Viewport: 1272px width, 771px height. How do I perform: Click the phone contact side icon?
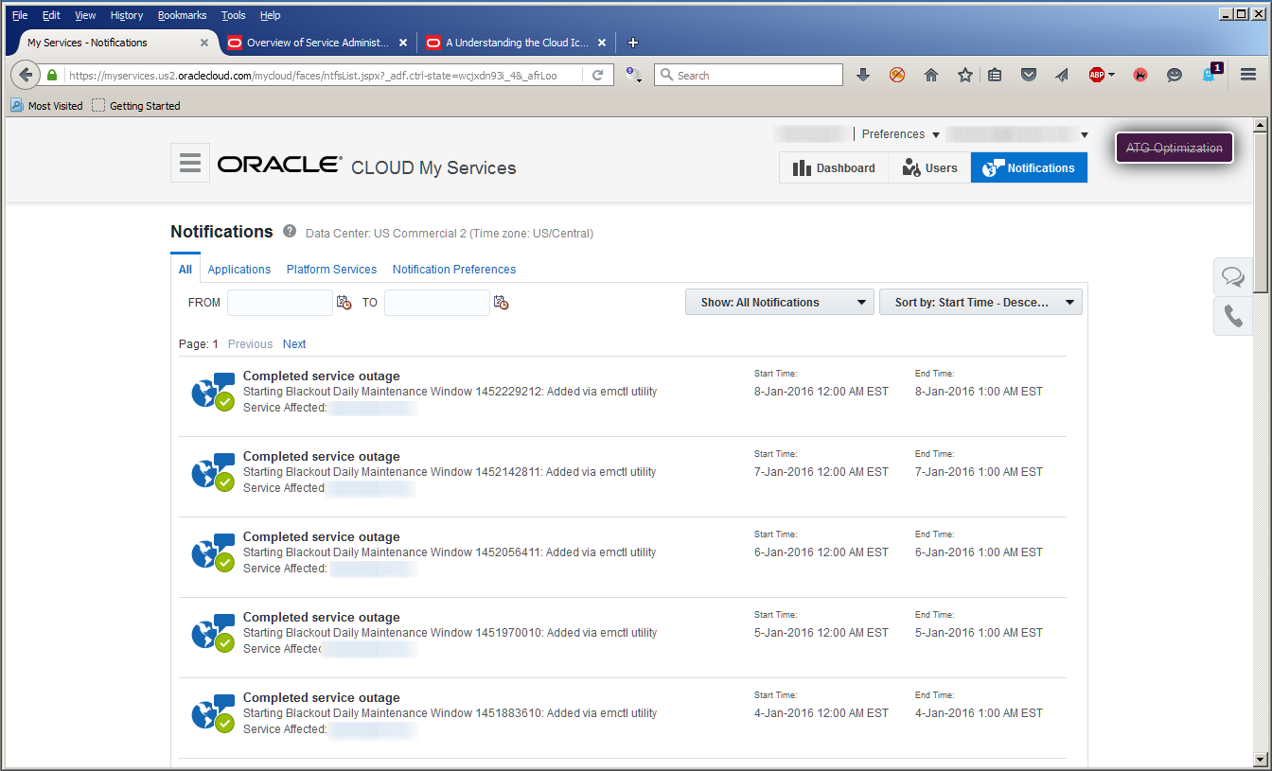1233,316
